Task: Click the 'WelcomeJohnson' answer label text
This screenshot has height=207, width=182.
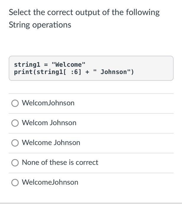Action: click(50, 182)
